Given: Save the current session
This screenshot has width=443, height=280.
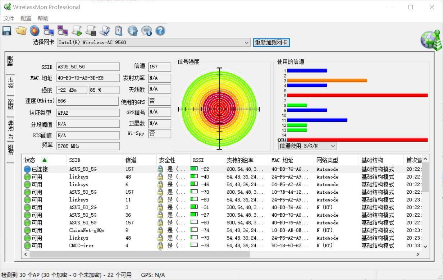Looking at the screenshot, I should [6, 31].
